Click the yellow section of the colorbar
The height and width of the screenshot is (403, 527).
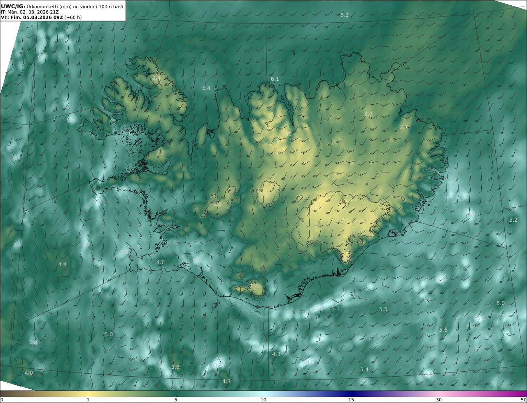[x=88, y=394]
